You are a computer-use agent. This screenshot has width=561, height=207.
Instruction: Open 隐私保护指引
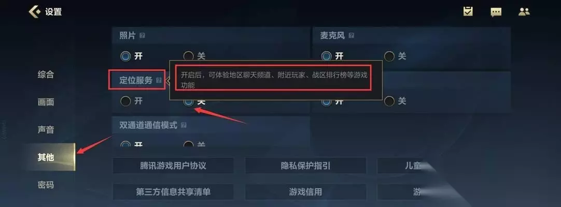pos(305,166)
